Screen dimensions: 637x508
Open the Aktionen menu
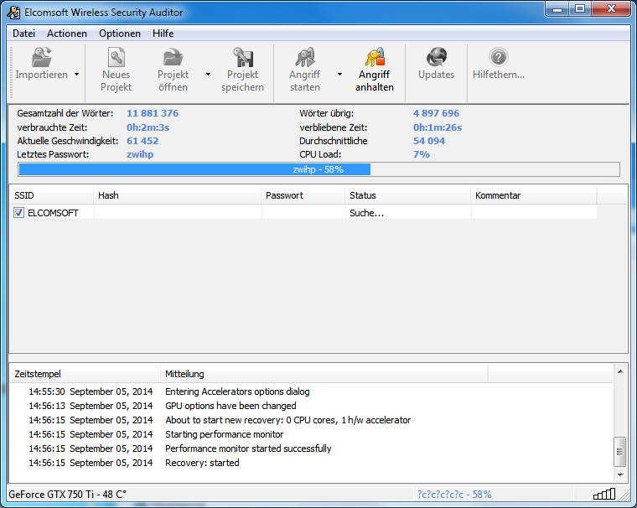click(67, 34)
